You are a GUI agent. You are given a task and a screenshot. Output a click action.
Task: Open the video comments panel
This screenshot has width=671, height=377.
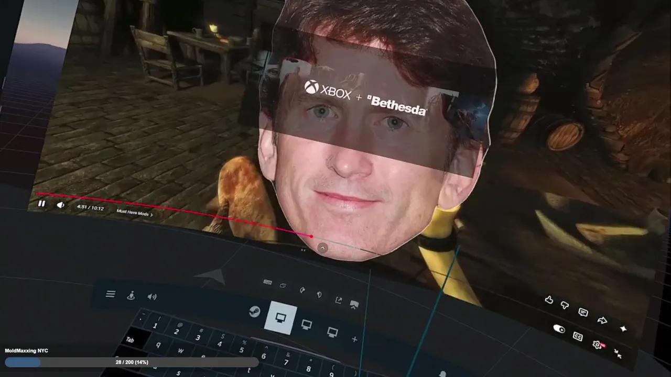[583, 312]
